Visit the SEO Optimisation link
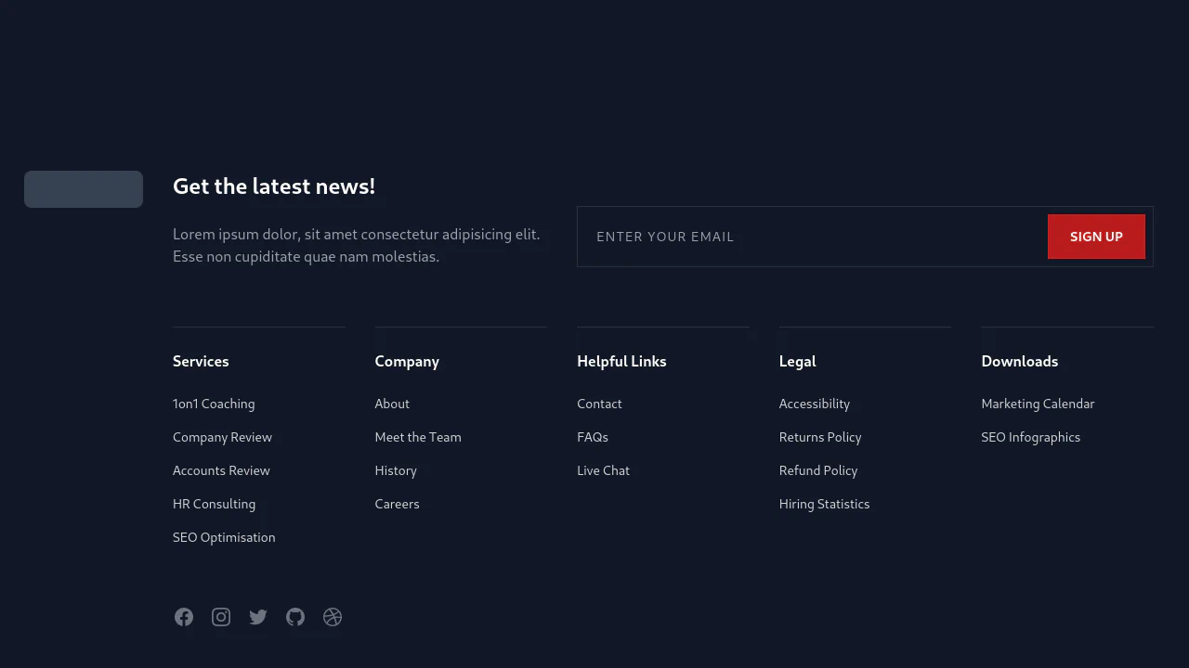Image resolution: width=1189 pixels, height=668 pixels. coord(224,537)
